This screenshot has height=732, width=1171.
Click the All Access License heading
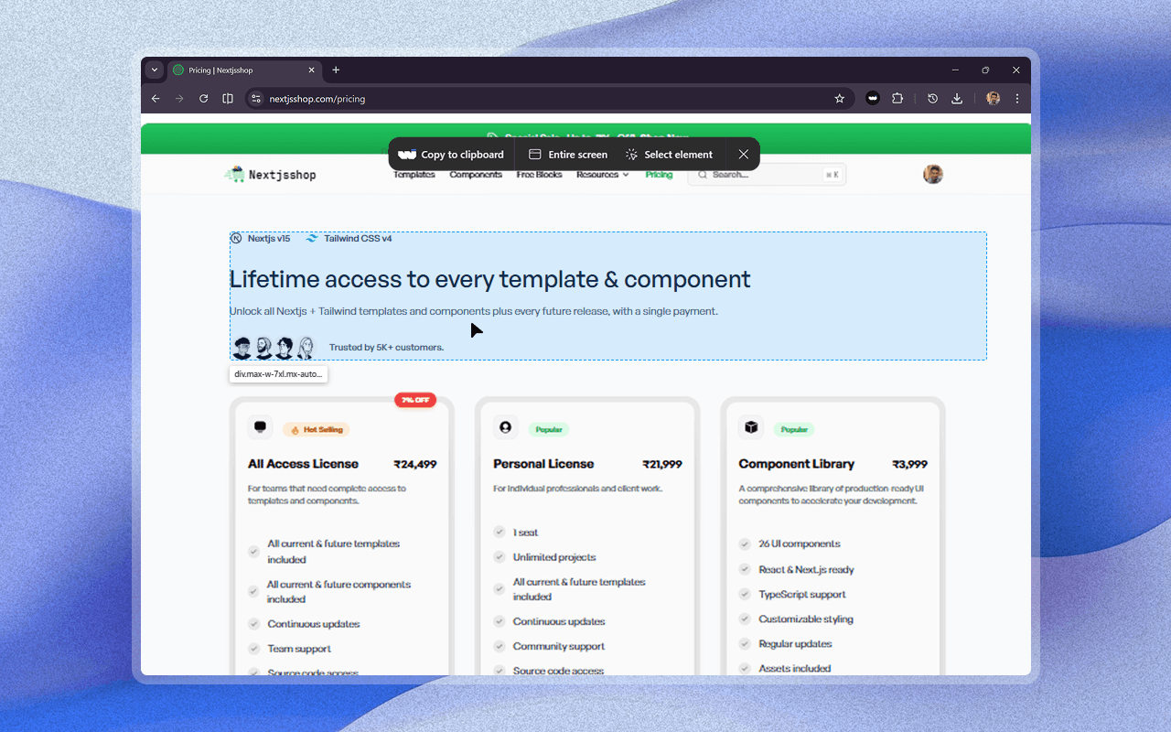[303, 464]
